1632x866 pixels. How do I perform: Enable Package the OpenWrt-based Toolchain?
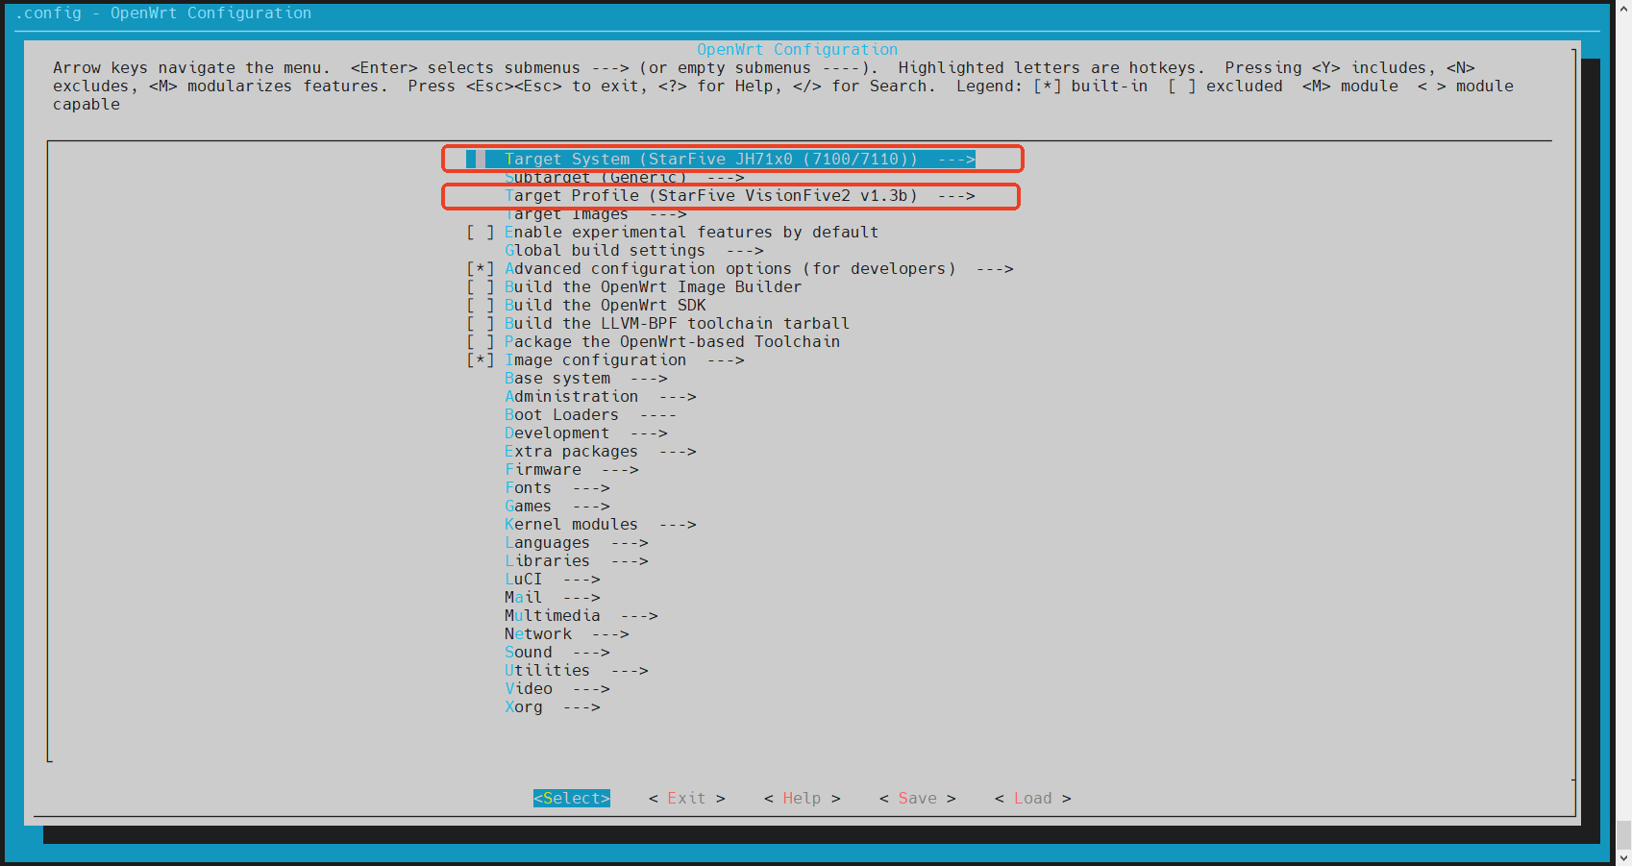pos(480,342)
